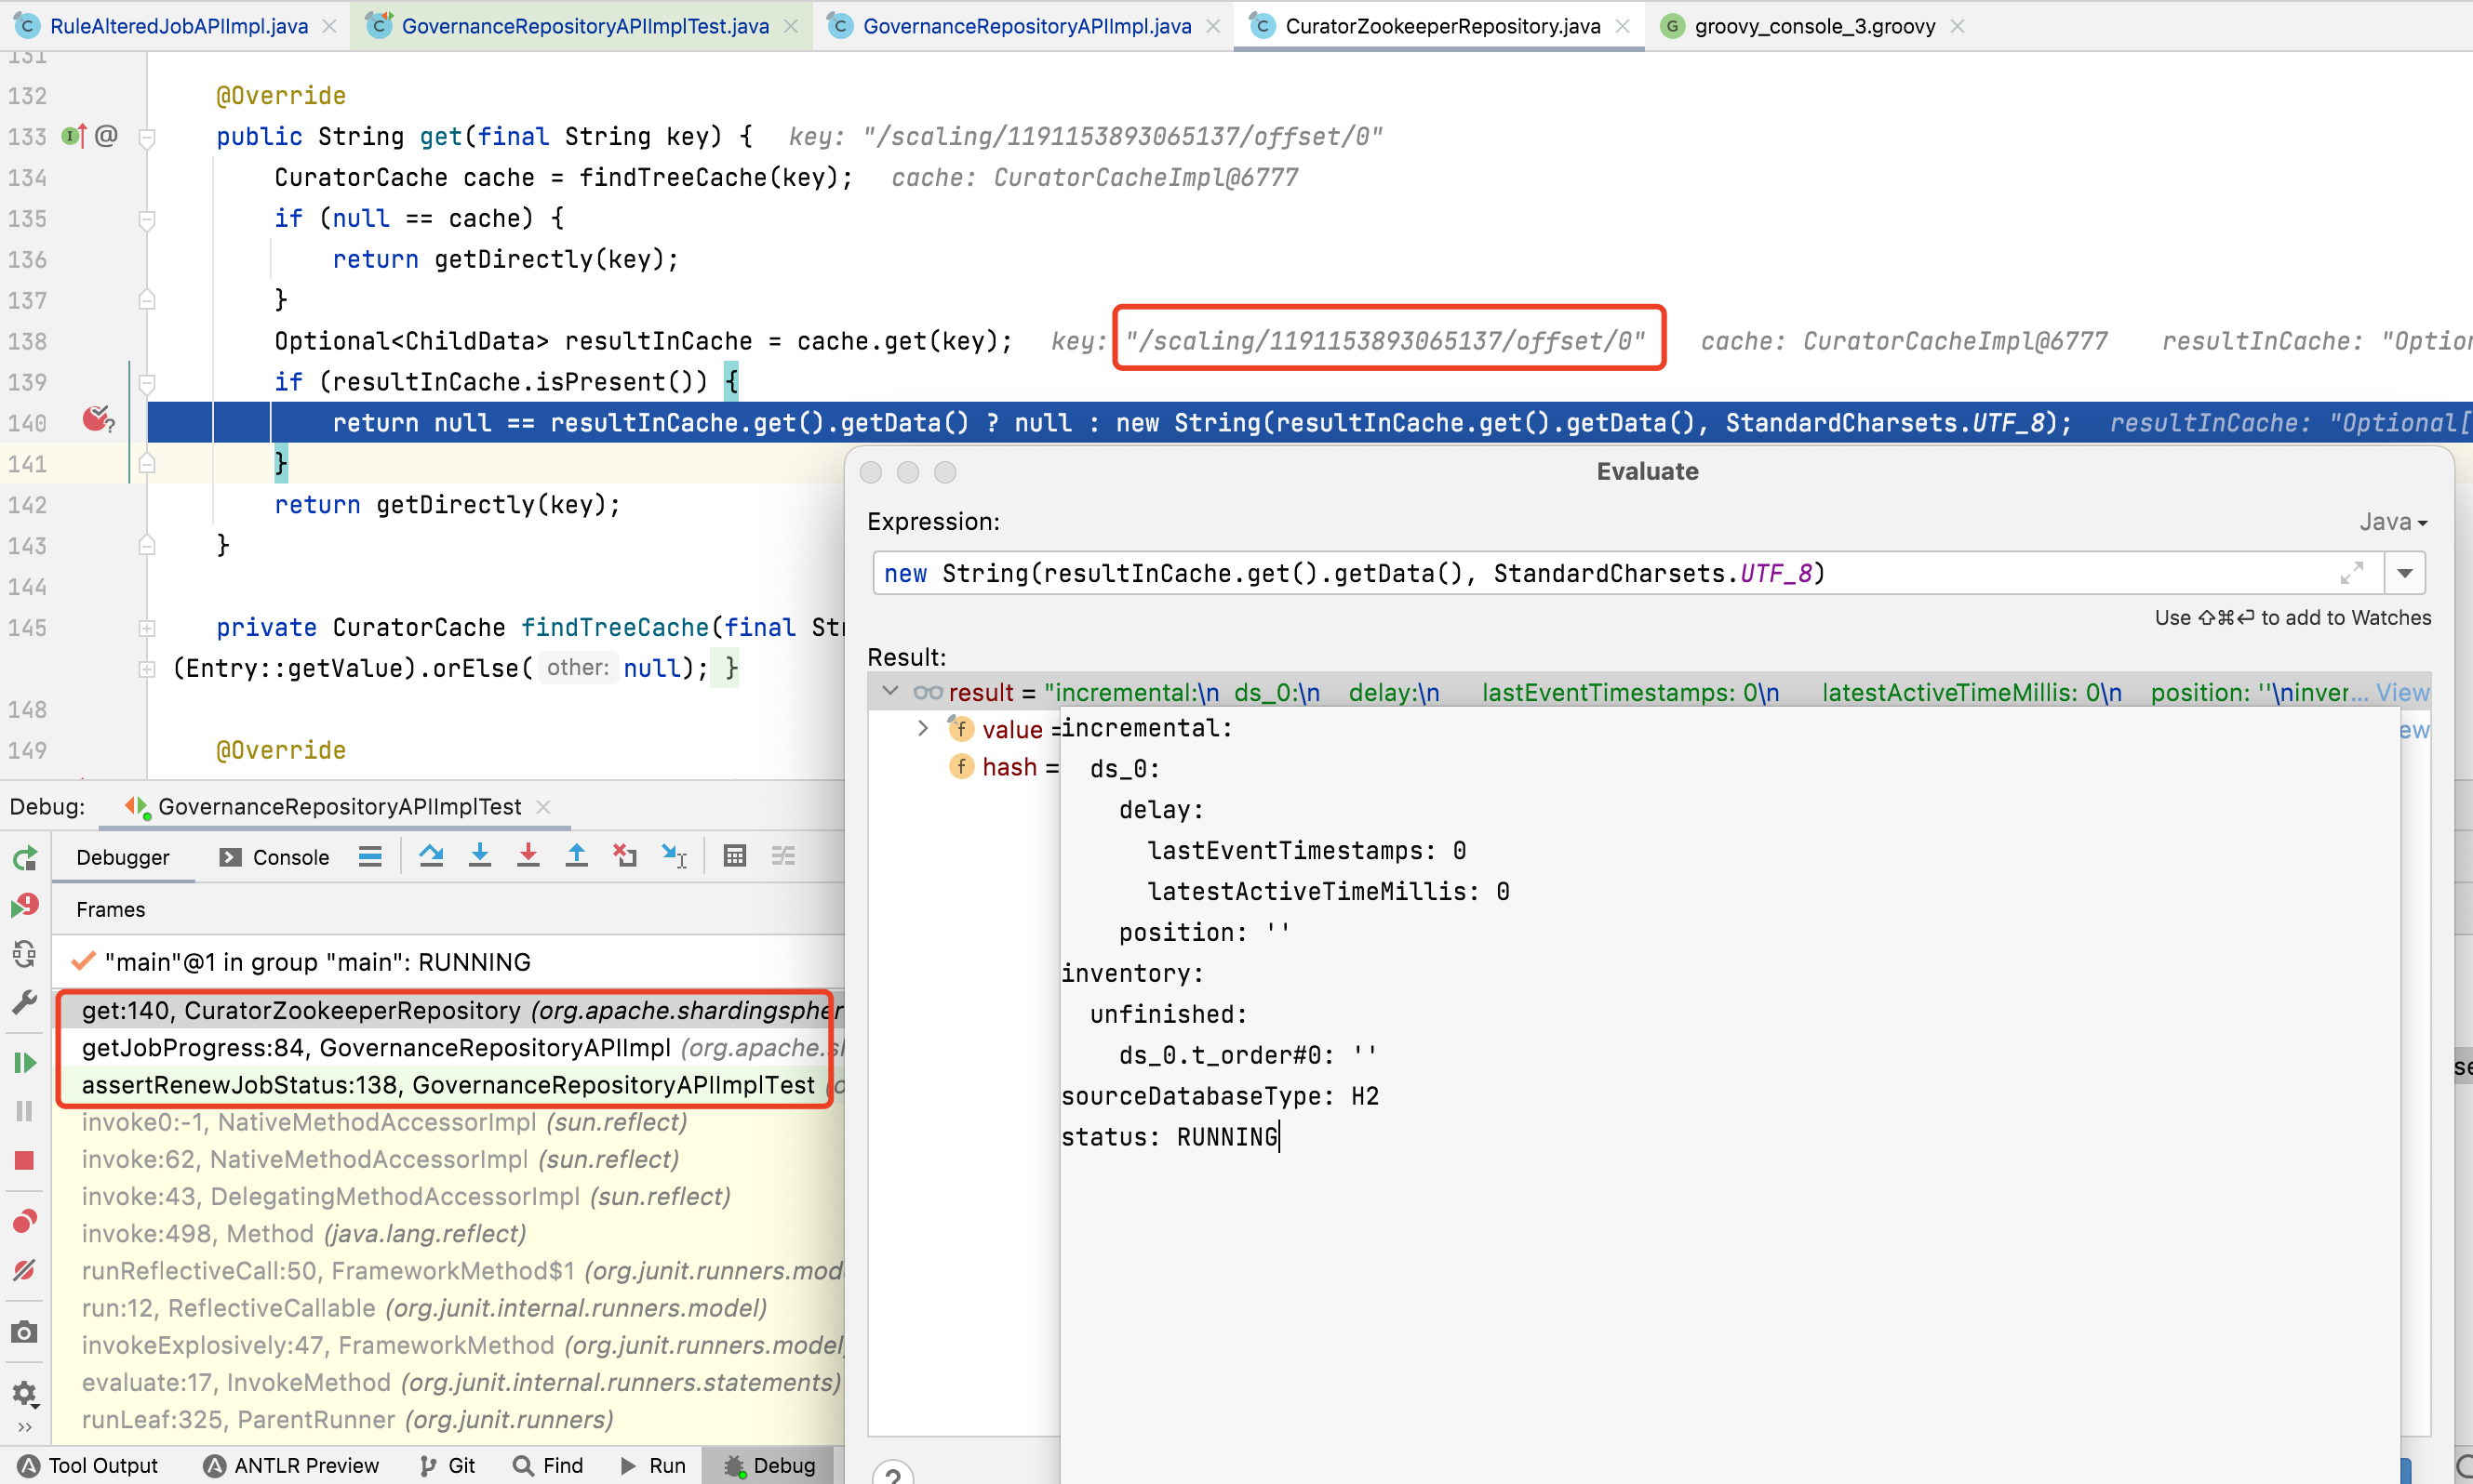
Task: Select frame get:140, CuratorZookeeperRepository
Action: click(x=448, y=1010)
